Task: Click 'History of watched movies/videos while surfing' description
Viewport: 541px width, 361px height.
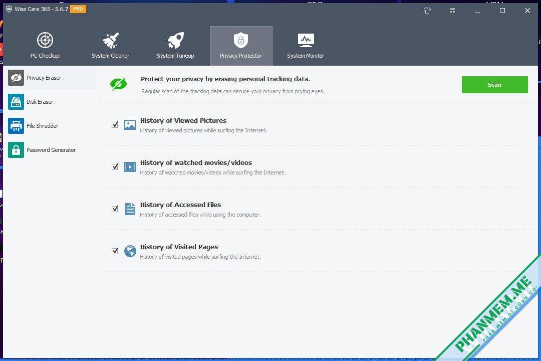Action: 212,172
